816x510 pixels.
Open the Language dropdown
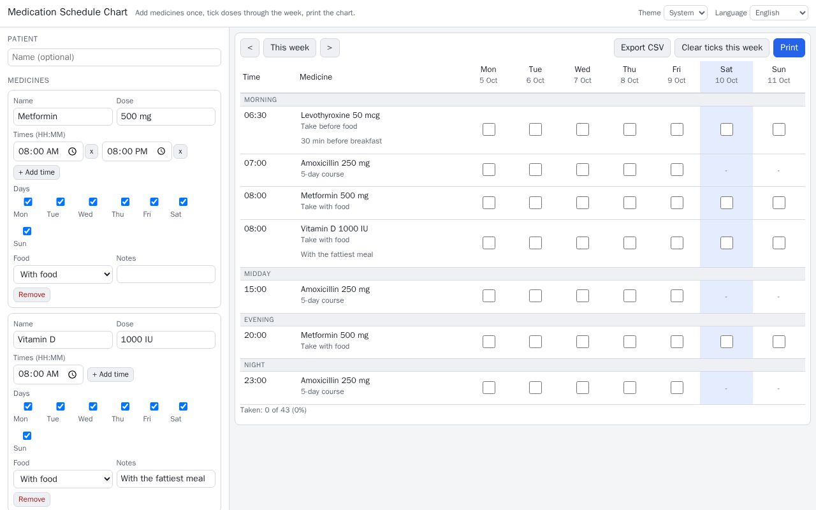779,13
